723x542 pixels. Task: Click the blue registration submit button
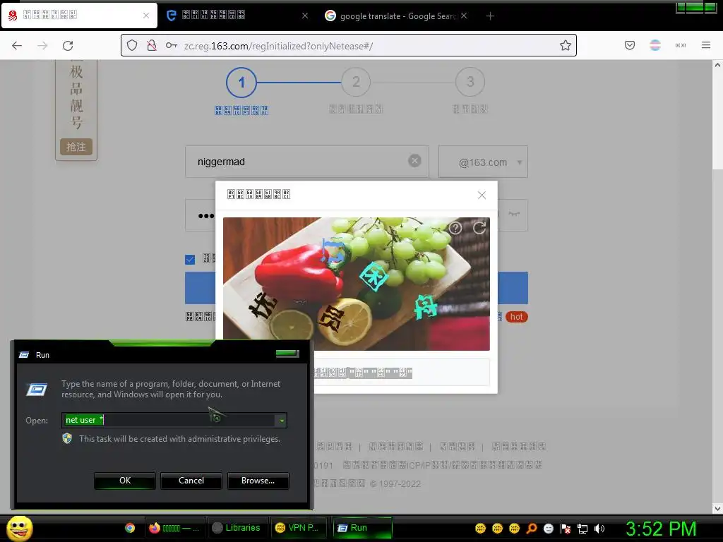(356, 288)
